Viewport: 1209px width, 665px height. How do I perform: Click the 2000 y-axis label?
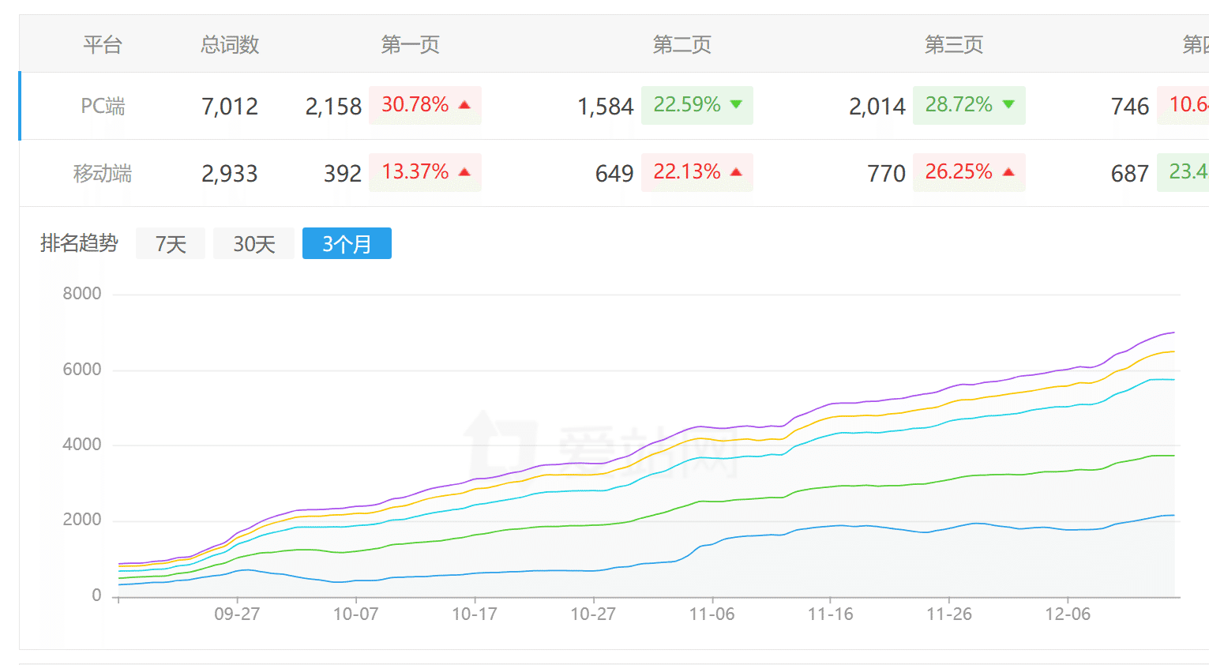[x=82, y=520]
